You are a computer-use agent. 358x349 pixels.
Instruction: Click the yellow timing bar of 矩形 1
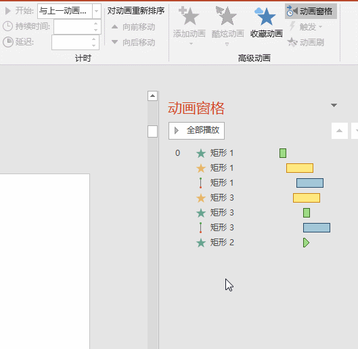(300, 168)
